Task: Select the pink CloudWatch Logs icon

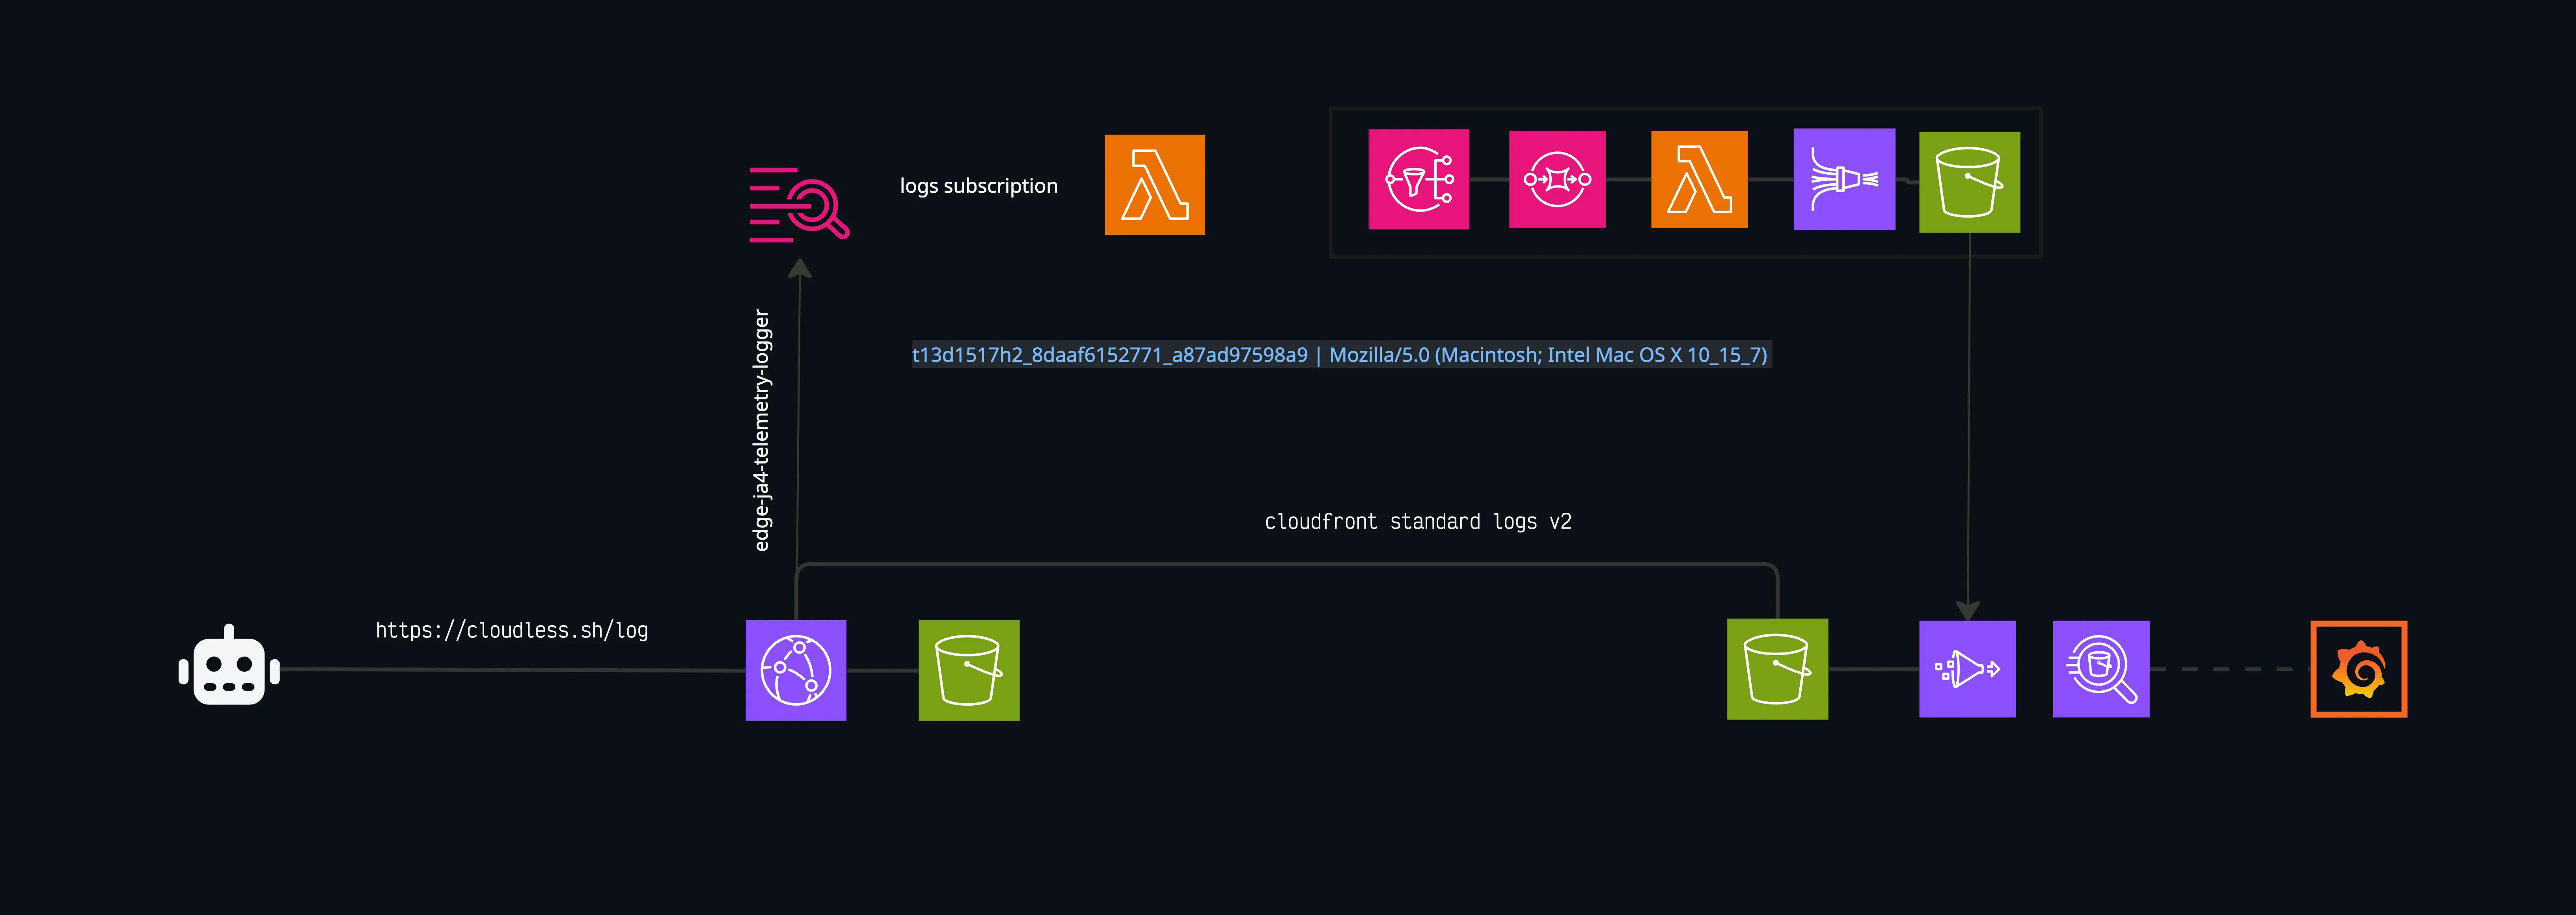Action: click(799, 205)
